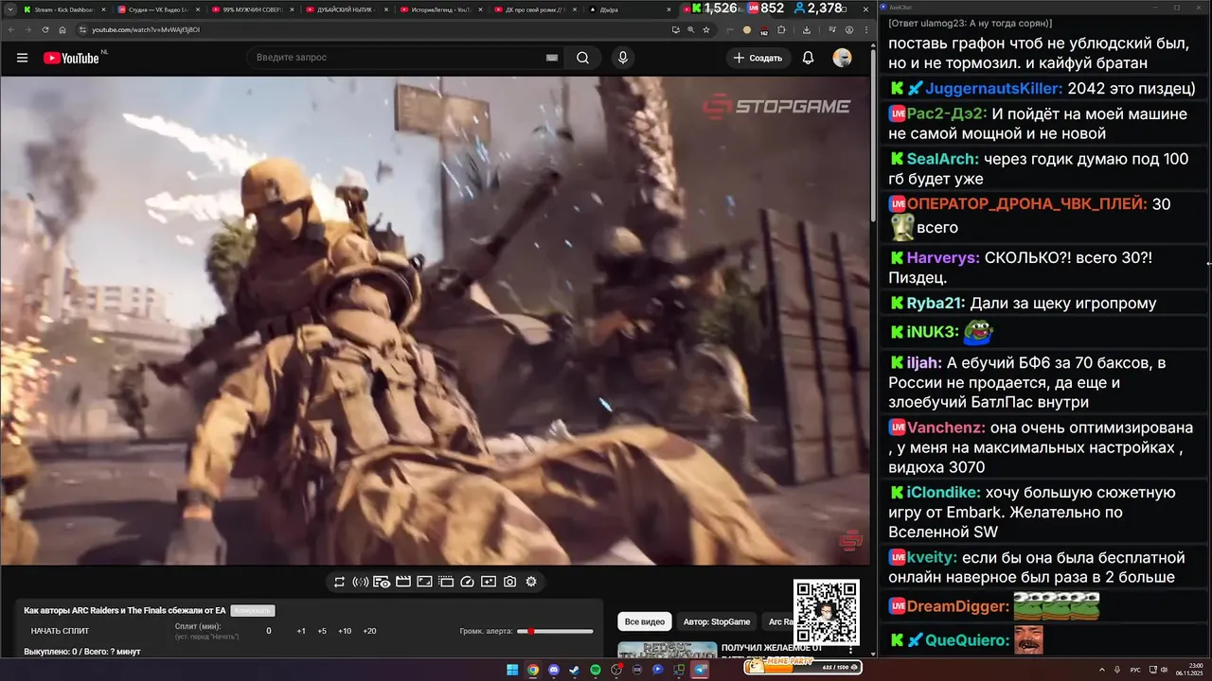
Task: Open Discord from the taskbar
Action: coord(554,670)
